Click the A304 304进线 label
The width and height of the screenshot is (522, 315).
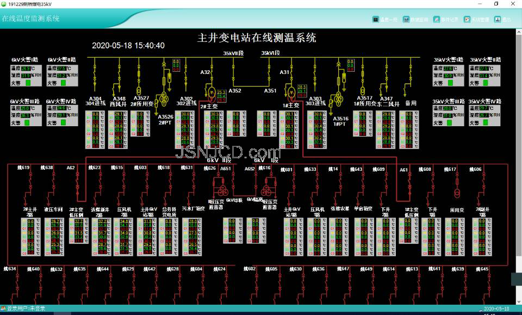[96, 101]
